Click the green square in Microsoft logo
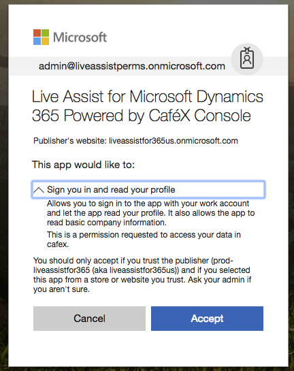 tap(45, 33)
